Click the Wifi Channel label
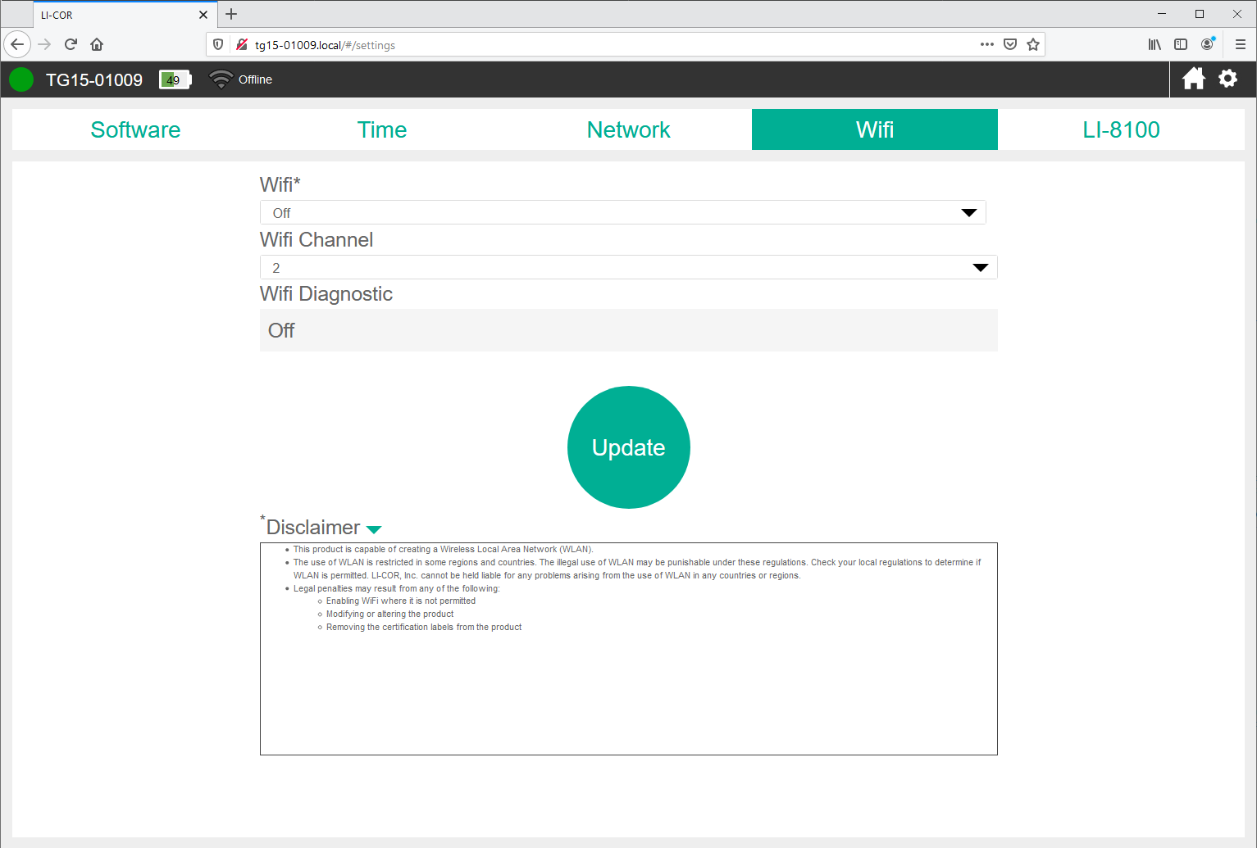 coord(317,239)
